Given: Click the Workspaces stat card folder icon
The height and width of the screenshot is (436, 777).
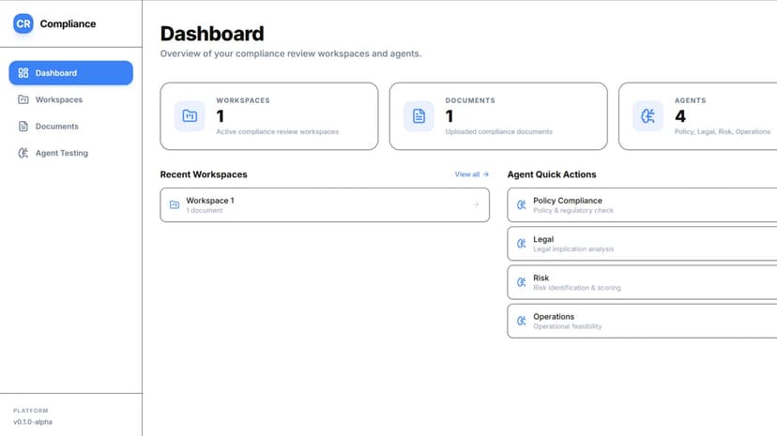Looking at the screenshot, I should [190, 116].
